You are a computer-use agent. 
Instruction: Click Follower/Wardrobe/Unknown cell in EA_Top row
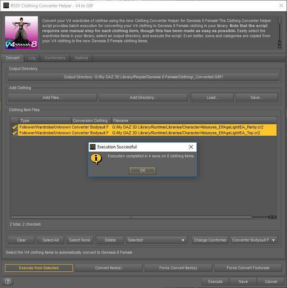pos(45,133)
